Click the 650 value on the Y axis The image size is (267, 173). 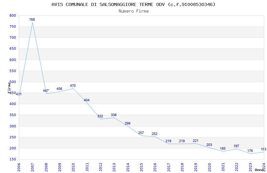pyautogui.click(x=13, y=48)
